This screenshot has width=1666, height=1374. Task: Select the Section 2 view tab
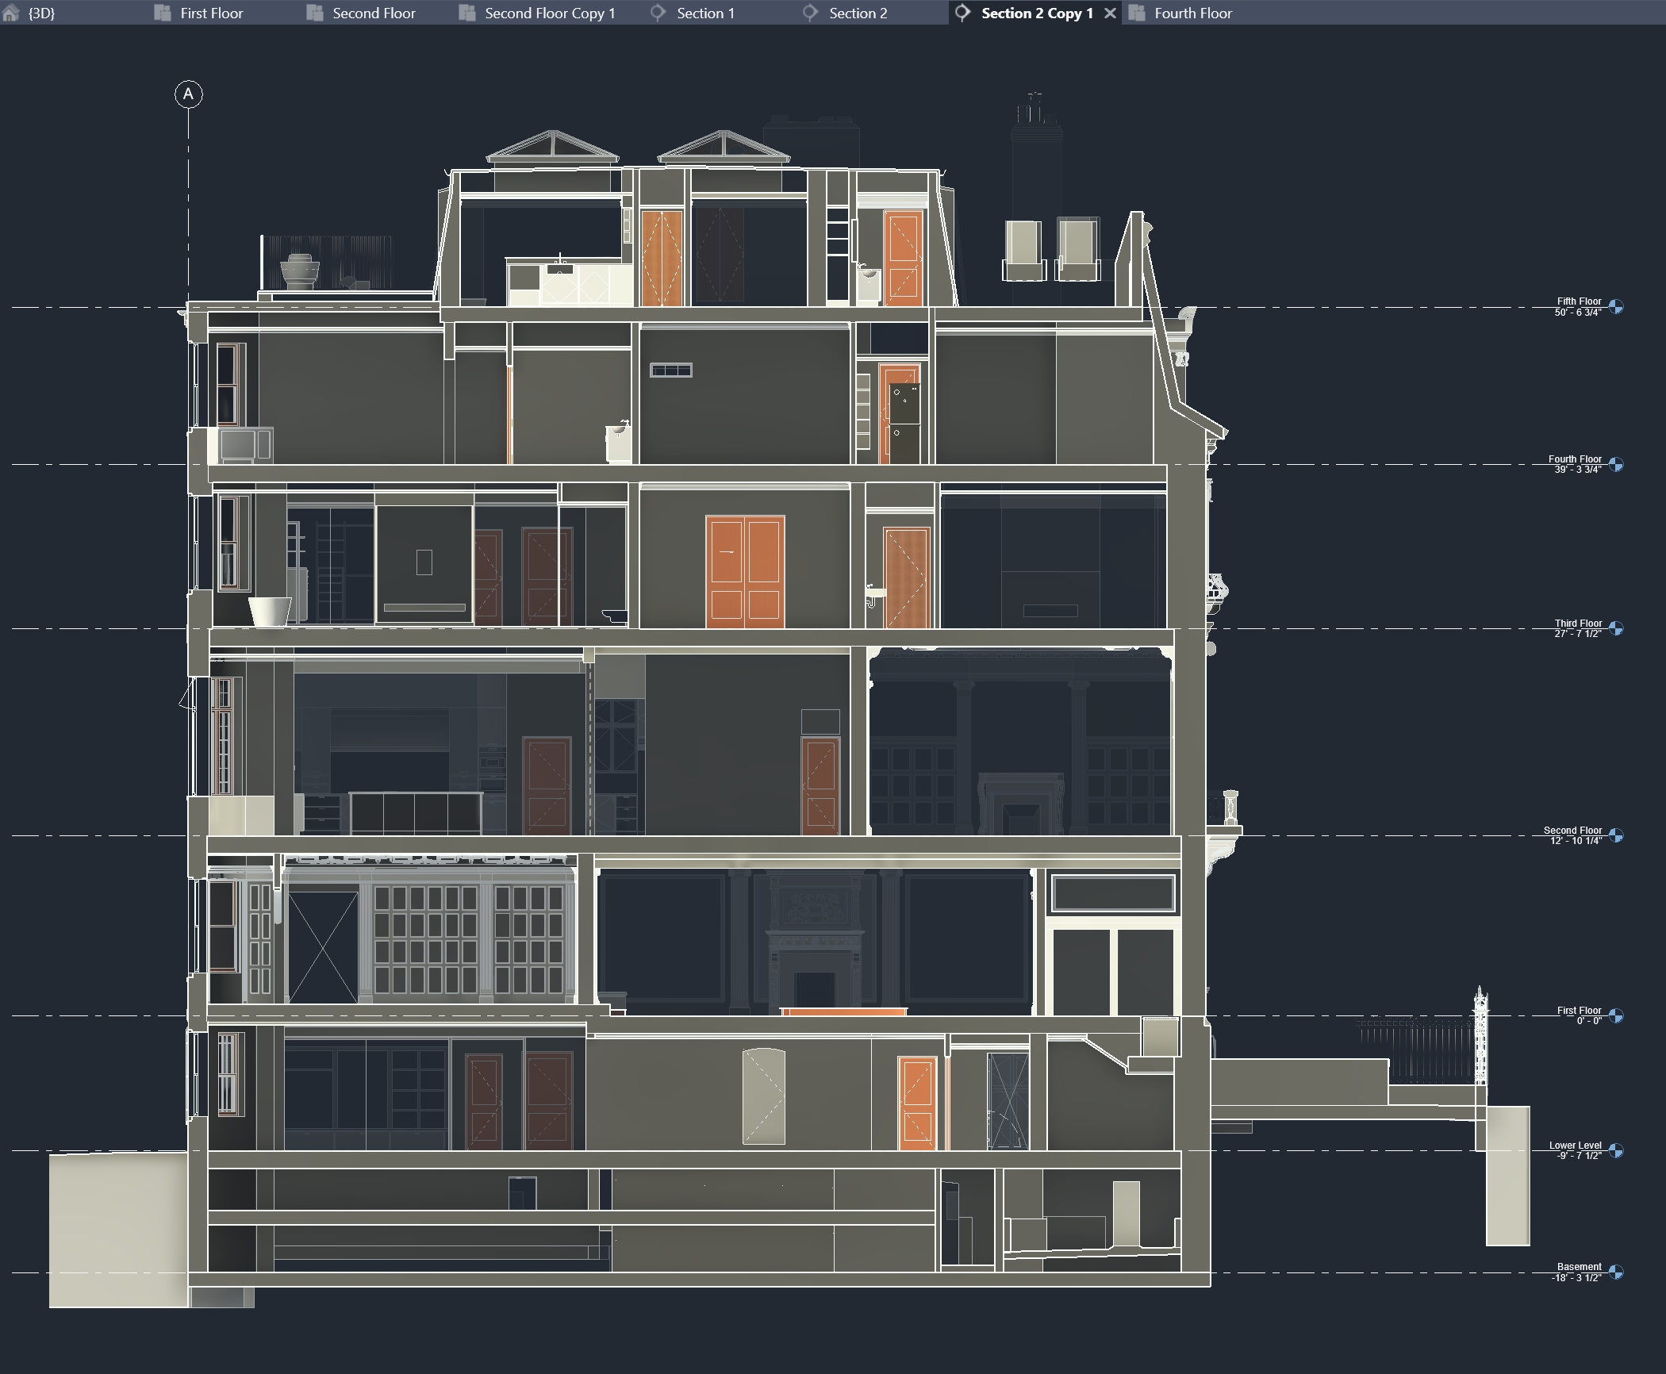pyautogui.click(x=857, y=13)
